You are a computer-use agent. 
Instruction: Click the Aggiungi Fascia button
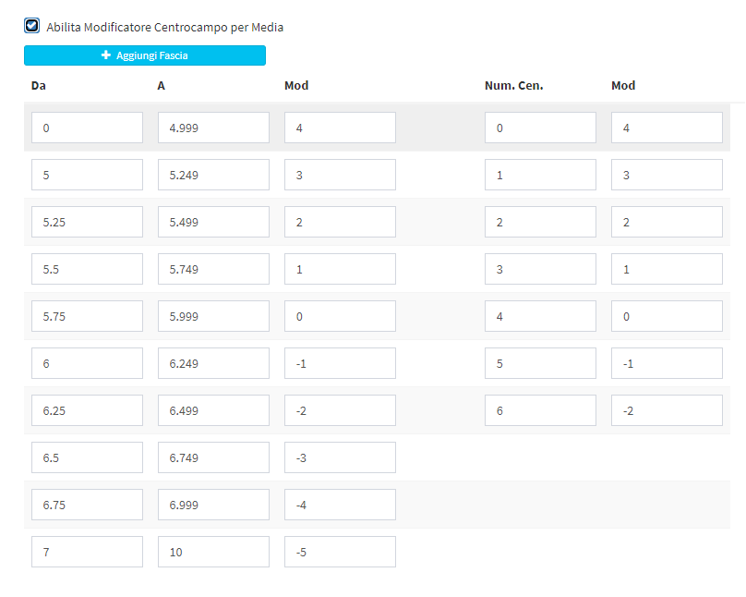[x=145, y=55]
